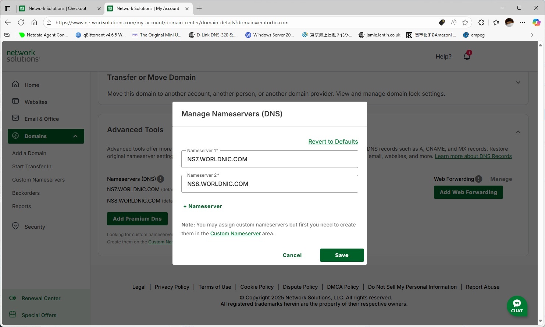This screenshot has width=545, height=327.
Task: Switch to the Network Solutions Checkout tab
Action: coord(57,8)
